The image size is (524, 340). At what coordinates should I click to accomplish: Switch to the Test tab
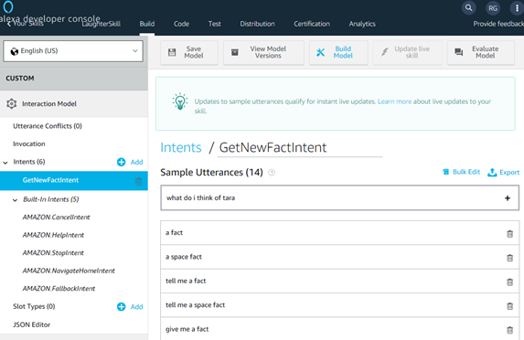coord(215,24)
